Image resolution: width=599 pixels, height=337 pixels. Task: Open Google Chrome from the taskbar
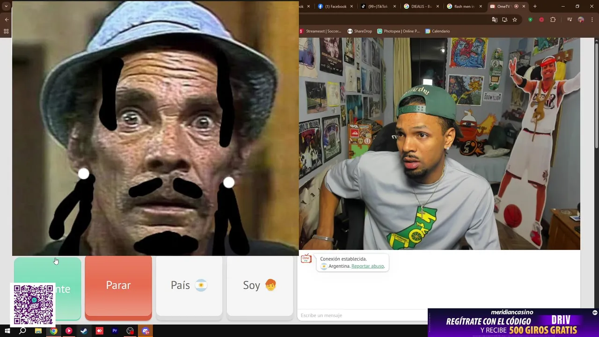point(53,331)
